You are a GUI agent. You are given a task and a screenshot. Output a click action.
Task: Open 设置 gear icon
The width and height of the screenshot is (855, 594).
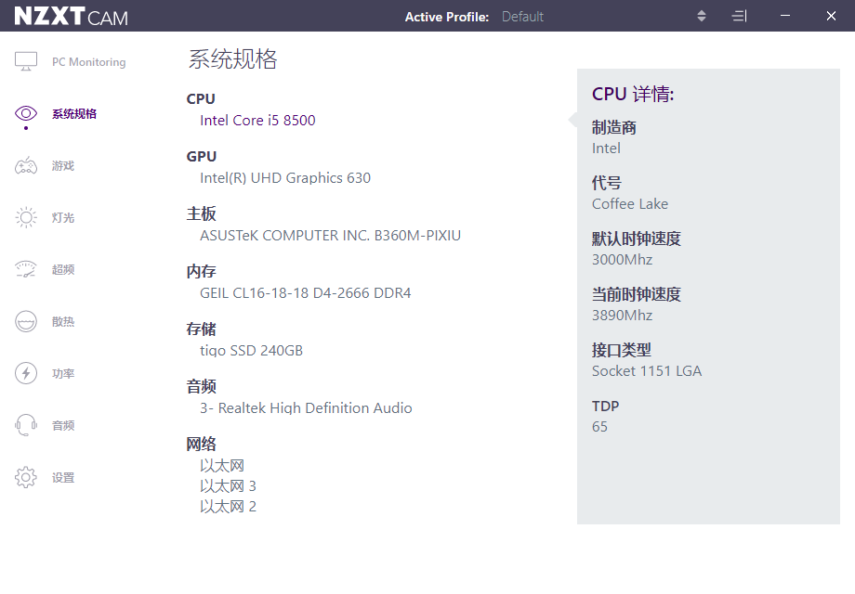tap(26, 478)
